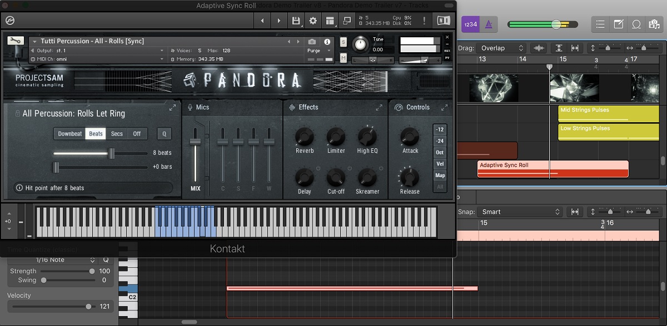The height and width of the screenshot is (326, 667).
Task: Select Off sync mode
Action: (137, 134)
